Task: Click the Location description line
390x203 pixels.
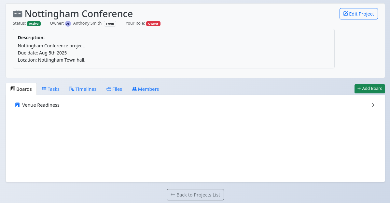Action: tap(51, 60)
